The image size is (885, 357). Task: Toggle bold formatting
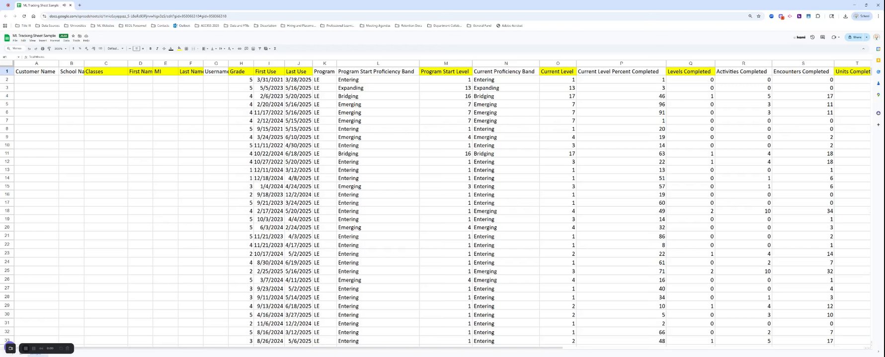[151, 49]
